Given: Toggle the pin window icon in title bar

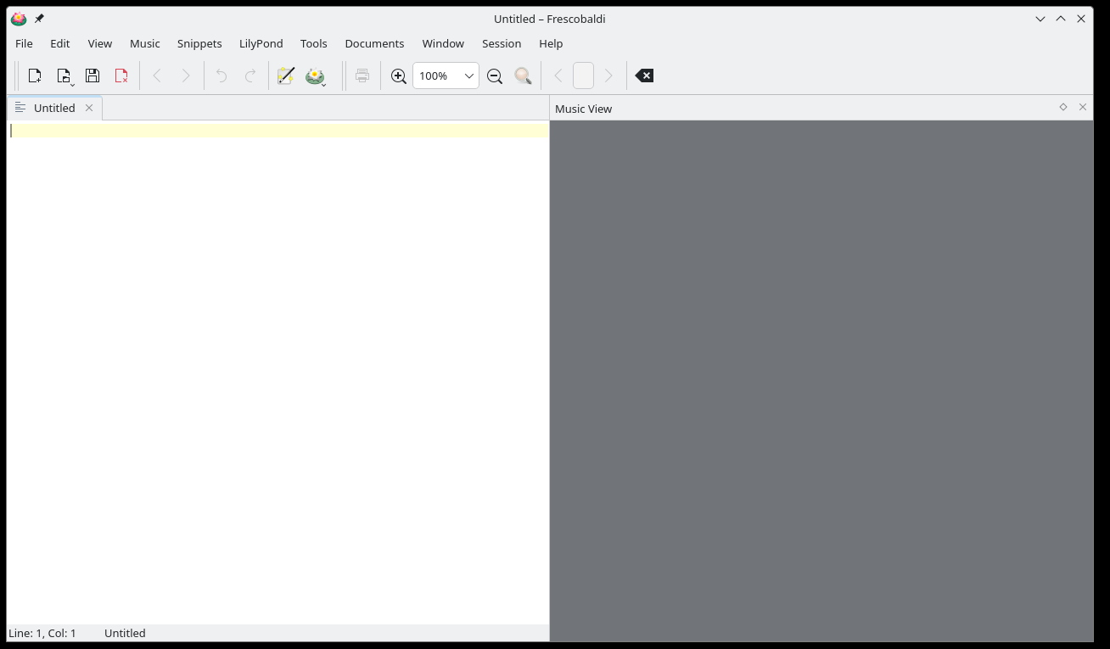Looking at the screenshot, I should 39,19.
